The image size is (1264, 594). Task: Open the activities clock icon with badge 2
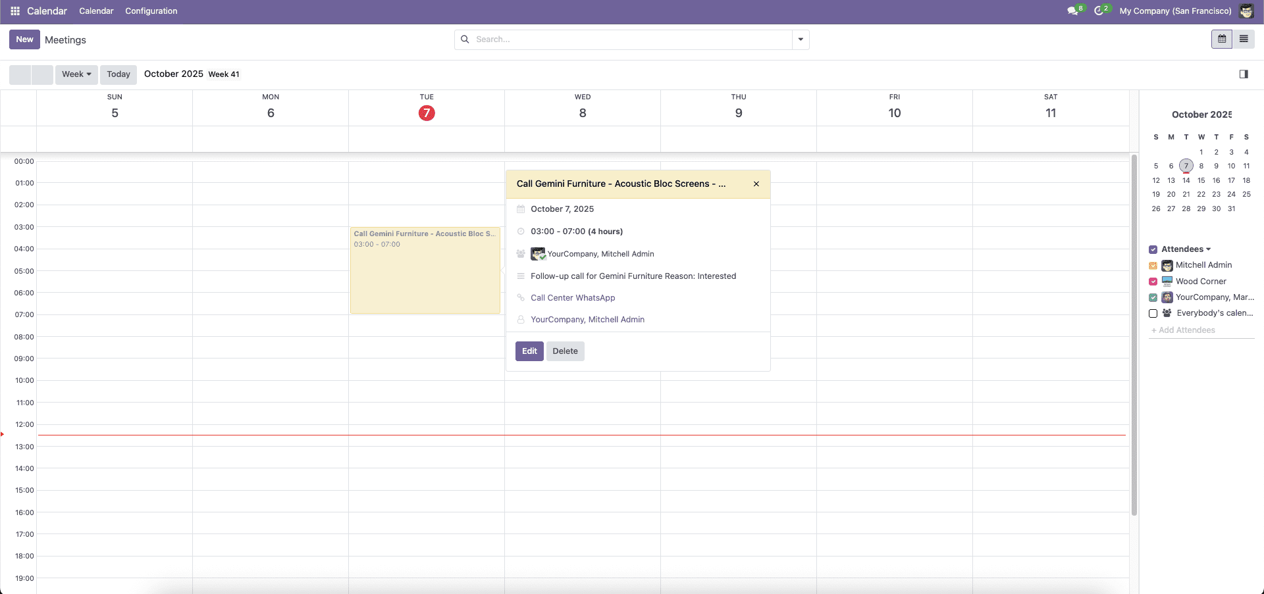1101,11
